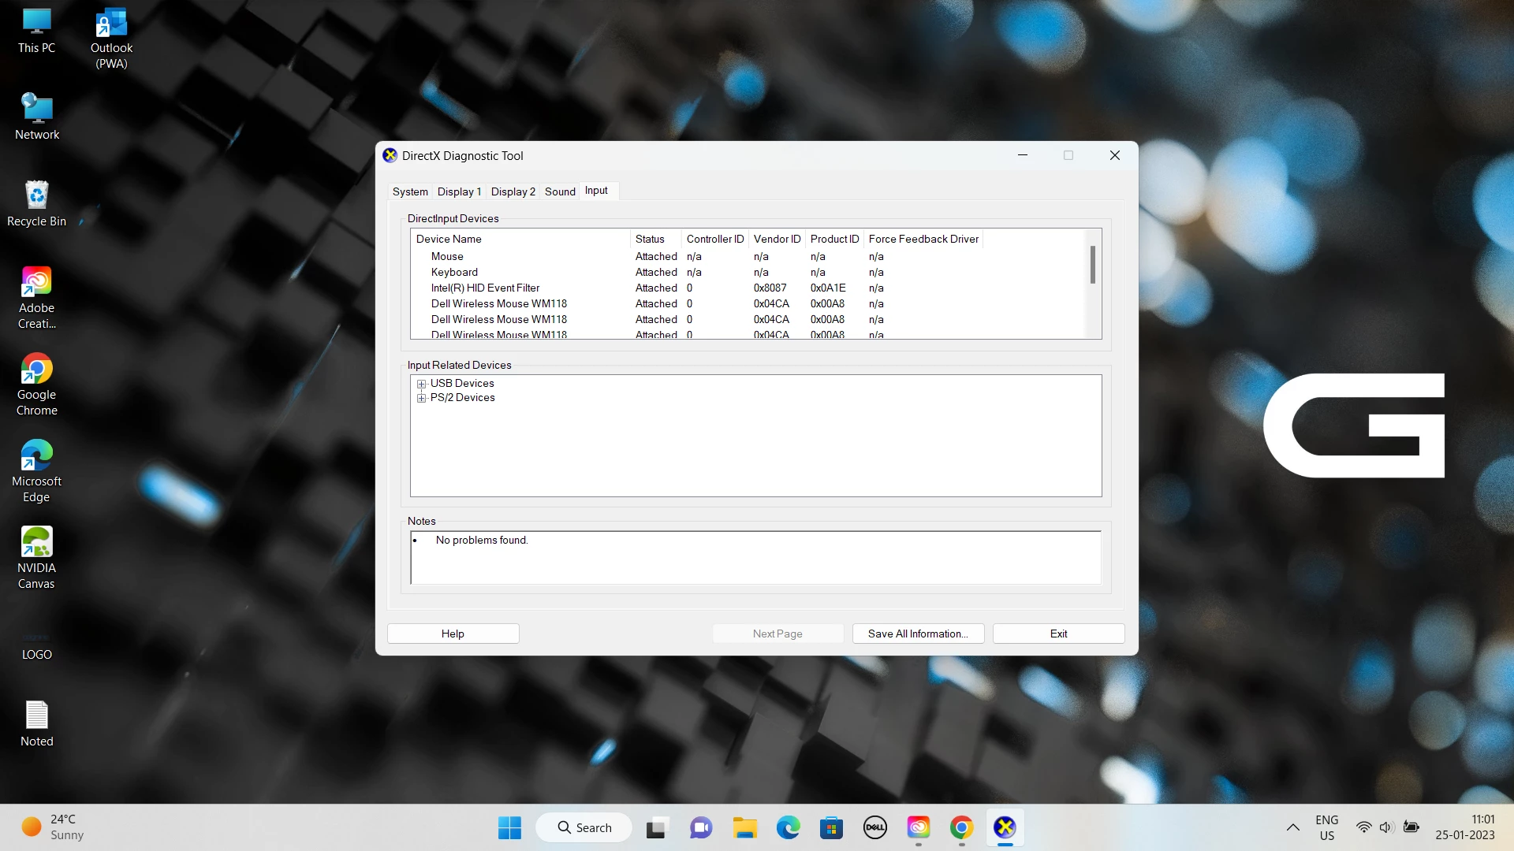This screenshot has height=851, width=1514.
Task: Open File Explorer from the taskbar
Action: pos(744,827)
